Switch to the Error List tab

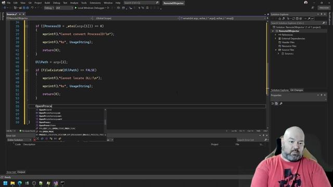[11, 172]
